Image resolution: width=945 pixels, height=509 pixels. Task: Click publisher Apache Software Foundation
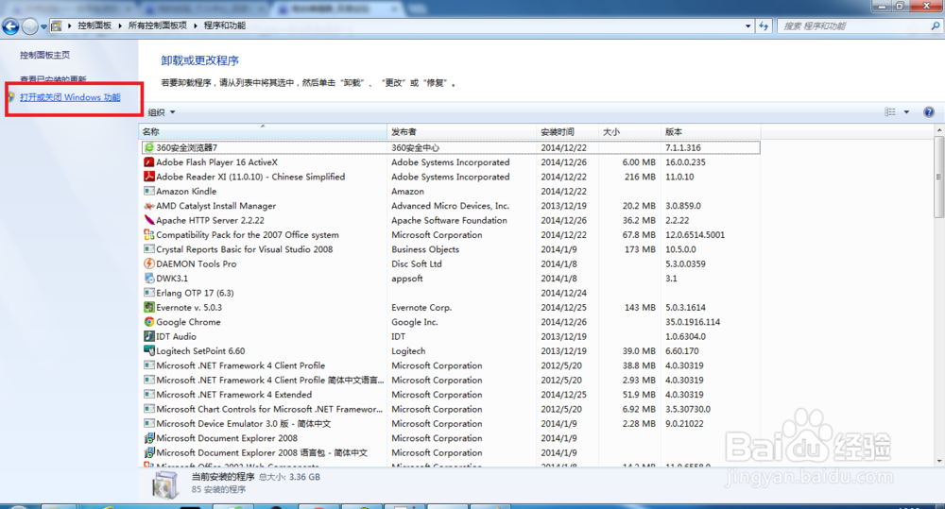pyautogui.click(x=449, y=220)
